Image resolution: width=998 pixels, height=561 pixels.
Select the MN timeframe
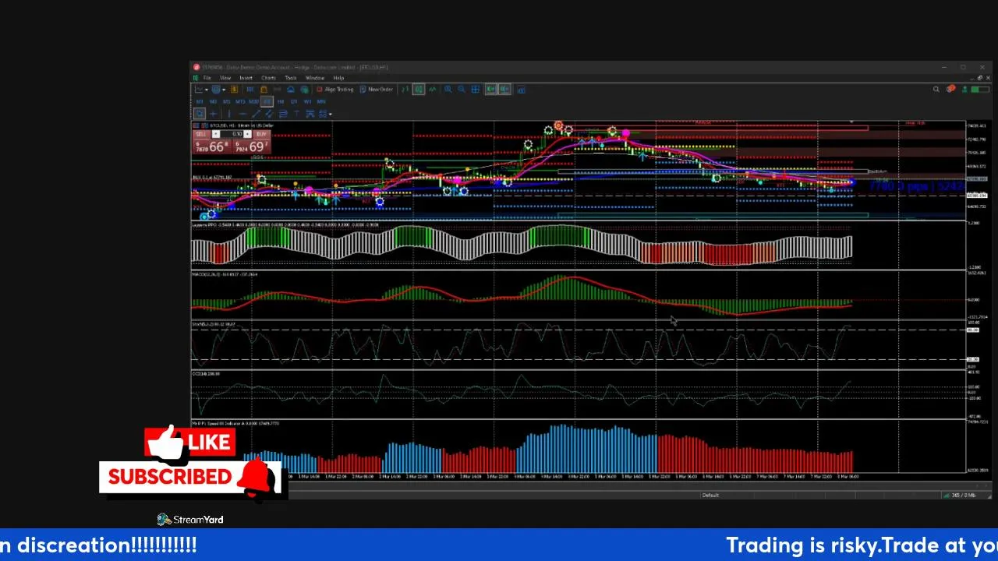[x=321, y=102]
